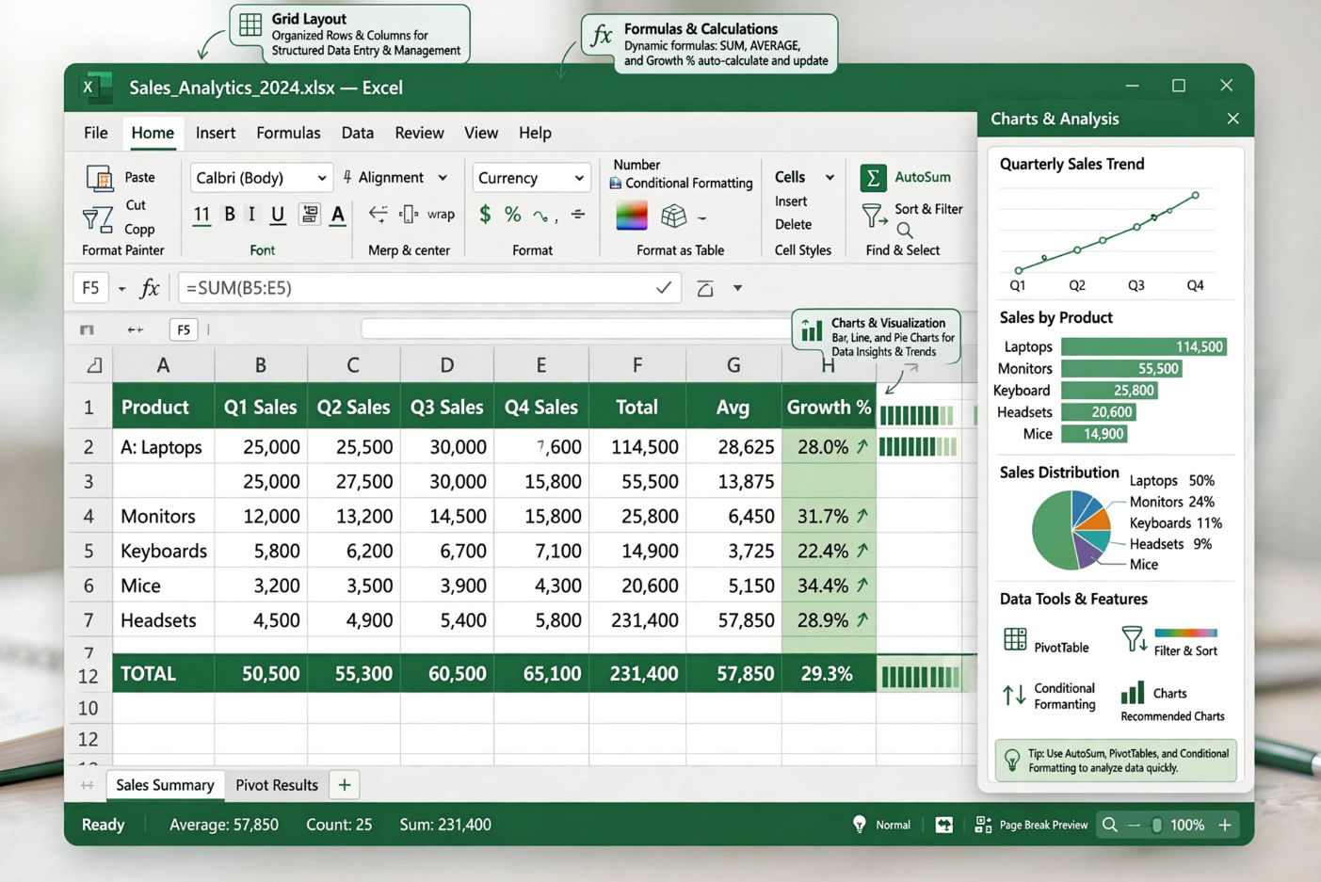Click the dollar currency format icon
The image size is (1321, 882).
tap(485, 215)
